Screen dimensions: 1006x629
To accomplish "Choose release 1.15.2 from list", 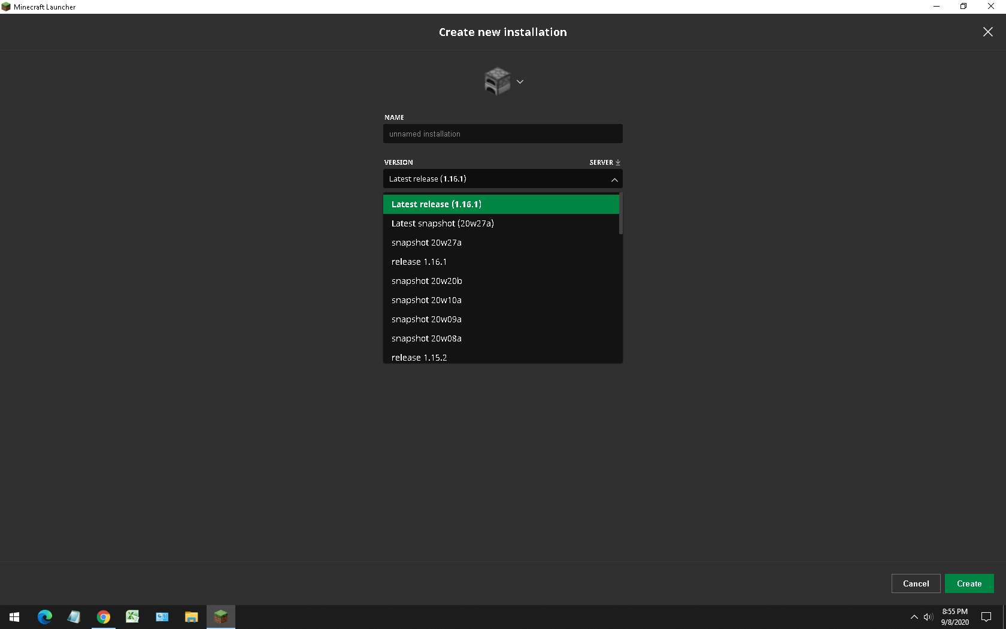I will [x=501, y=356].
